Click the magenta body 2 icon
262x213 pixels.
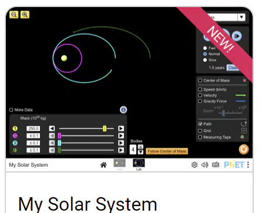(x=15, y=136)
